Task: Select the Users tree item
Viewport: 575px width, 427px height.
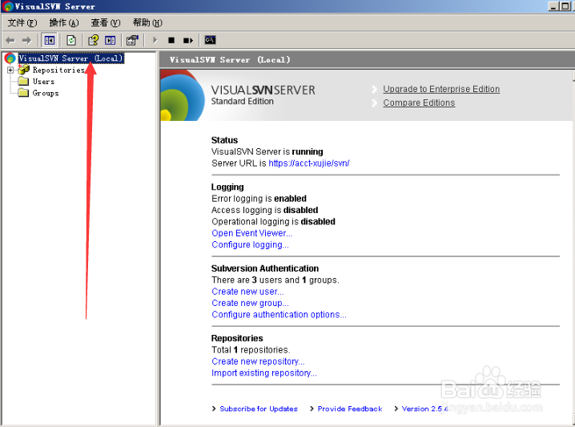Action: click(x=43, y=81)
